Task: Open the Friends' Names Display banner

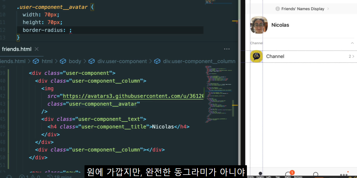Action: click(x=303, y=9)
